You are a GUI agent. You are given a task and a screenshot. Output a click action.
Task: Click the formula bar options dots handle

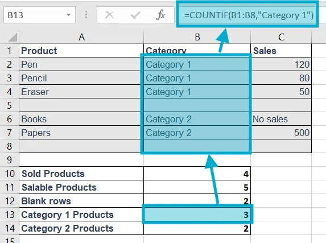click(86, 15)
